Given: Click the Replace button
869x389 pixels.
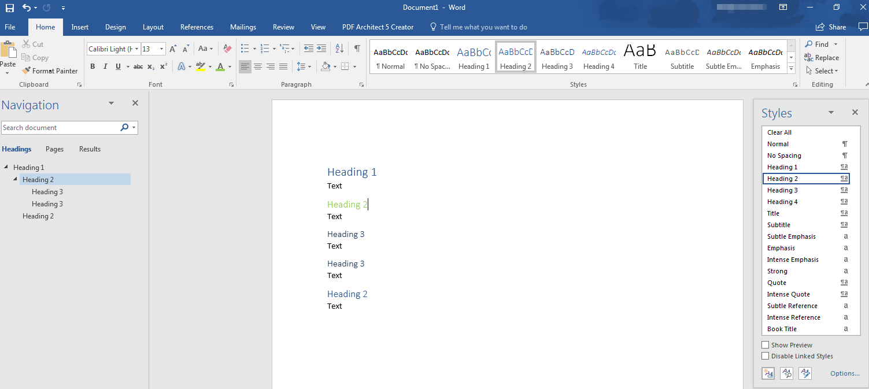Looking at the screenshot, I should point(822,58).
